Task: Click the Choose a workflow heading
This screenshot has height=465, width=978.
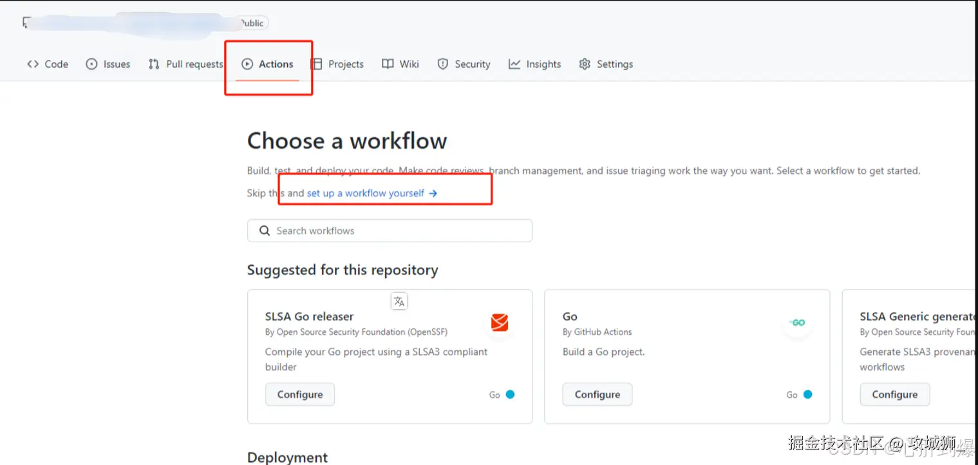Action: click(347, 140)
